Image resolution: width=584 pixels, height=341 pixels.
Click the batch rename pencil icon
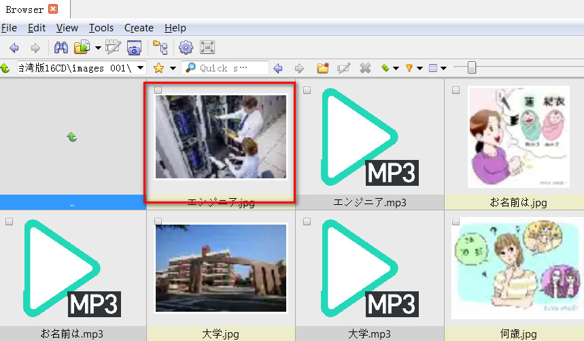tap(113, 48)
